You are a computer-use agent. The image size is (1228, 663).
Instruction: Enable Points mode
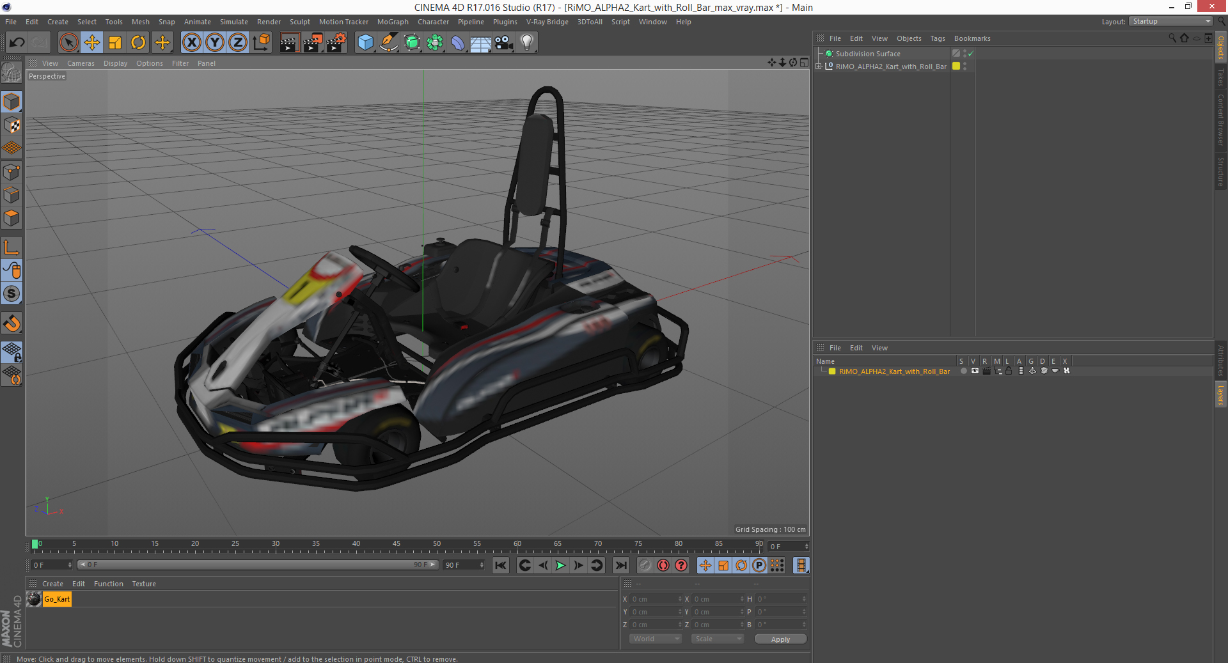12,172
